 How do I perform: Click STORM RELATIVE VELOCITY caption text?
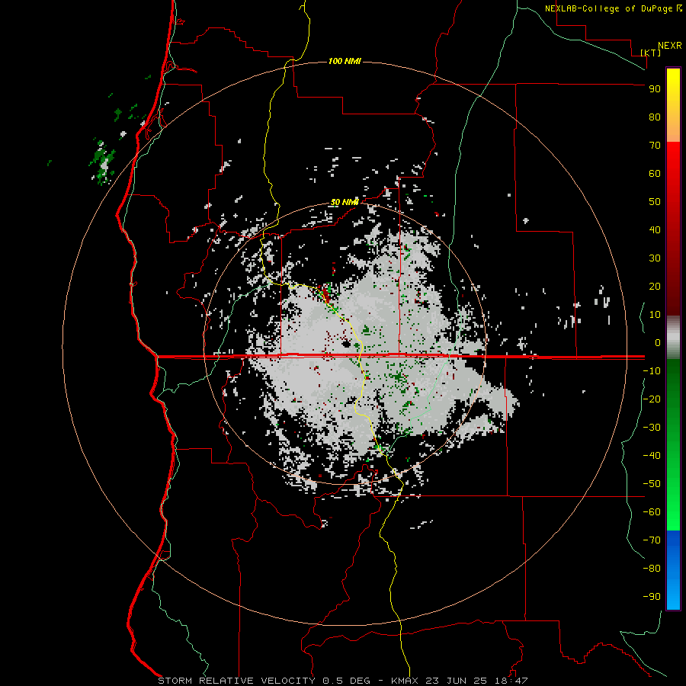[x=236, y=681]
